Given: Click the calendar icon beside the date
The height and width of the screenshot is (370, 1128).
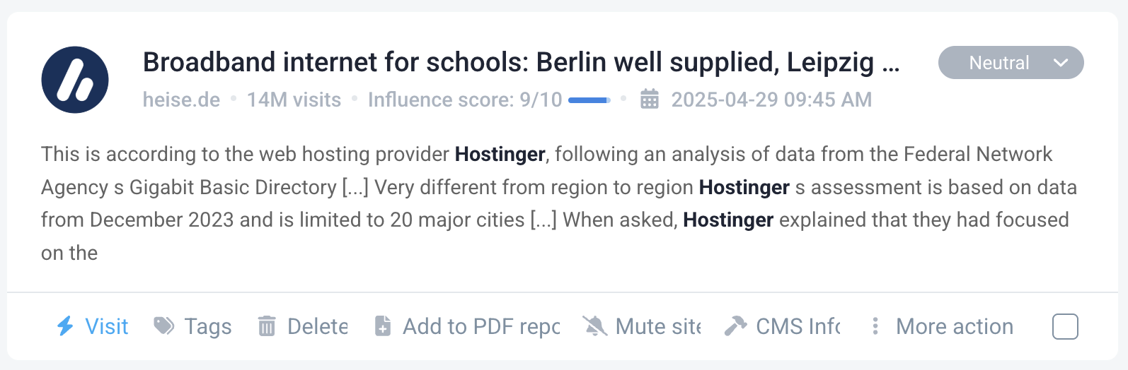Looking at the screenshot, I should [650, 99].
